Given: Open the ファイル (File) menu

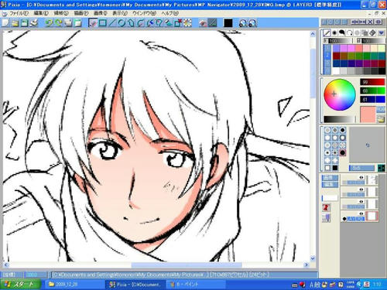Looking at the screenshot, I should (19, 13).
